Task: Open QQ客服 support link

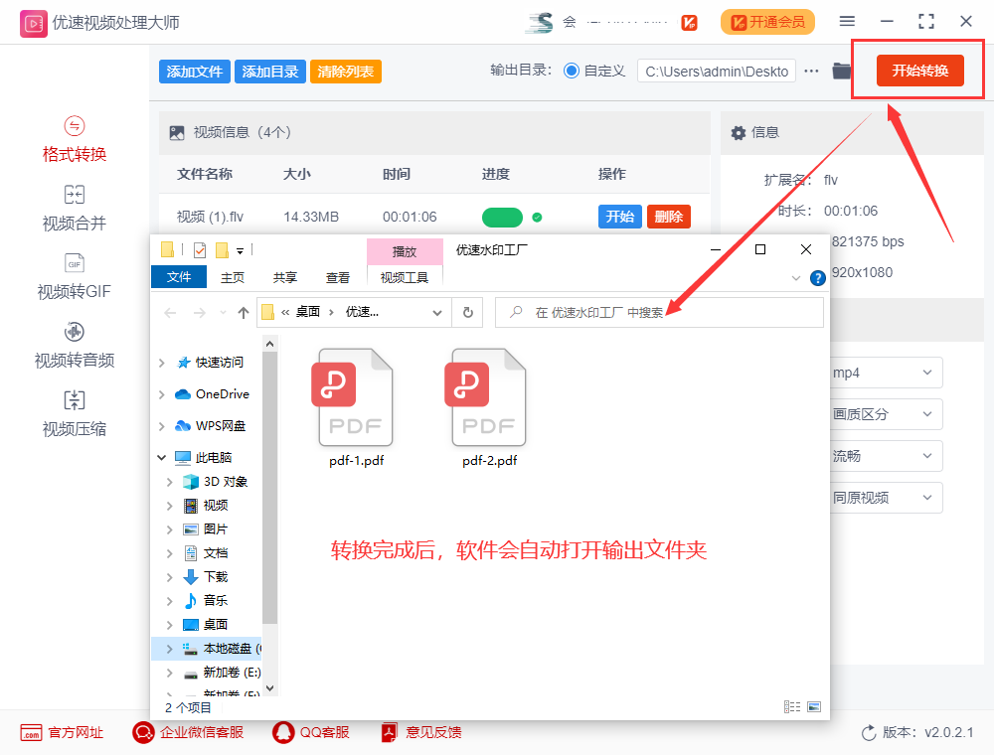Action: coord(311,733)
